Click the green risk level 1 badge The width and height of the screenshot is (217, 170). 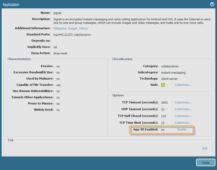163,85
